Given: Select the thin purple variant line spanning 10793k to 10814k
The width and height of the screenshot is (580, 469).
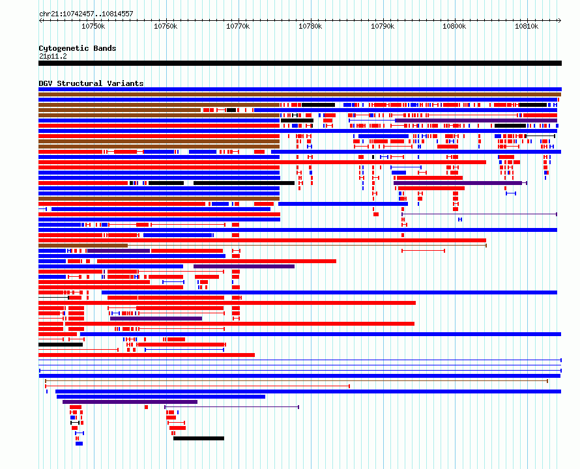Looking at the screenshot, I should tap(480, 214).
